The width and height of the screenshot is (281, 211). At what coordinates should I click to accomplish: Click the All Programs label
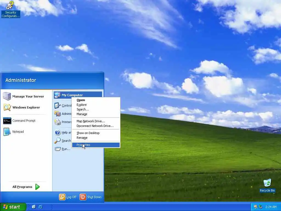[22, 187]
